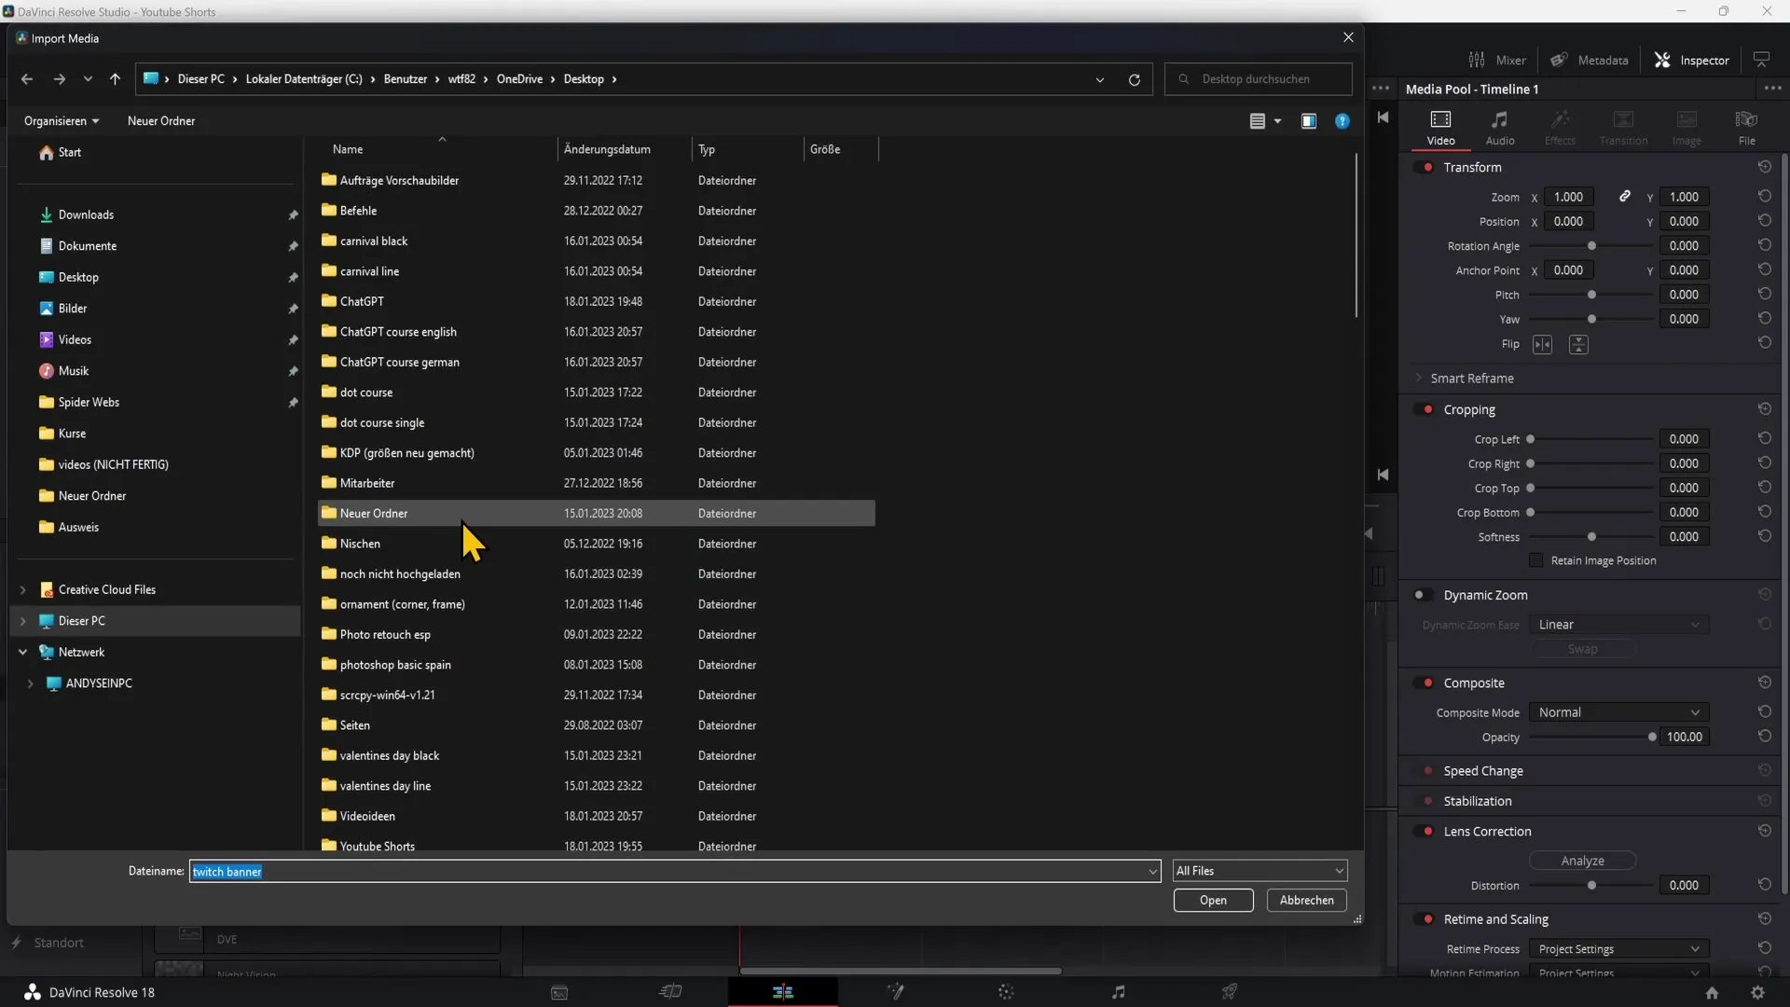Select All Files file type dropdown
Screen dimensions: 1790x1007
click(1259, 871)
